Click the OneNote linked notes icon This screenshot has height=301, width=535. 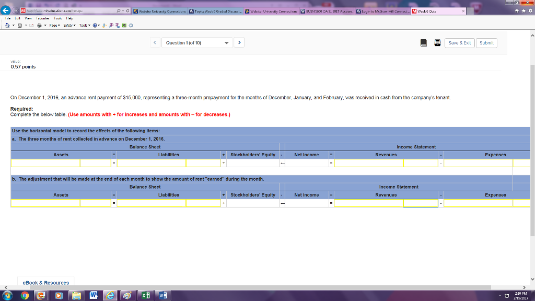click(118, 25)
